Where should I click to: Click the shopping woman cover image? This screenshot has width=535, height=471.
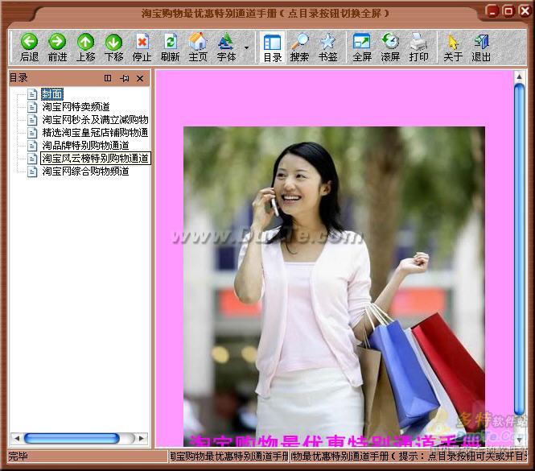click(x=334, y=286)
